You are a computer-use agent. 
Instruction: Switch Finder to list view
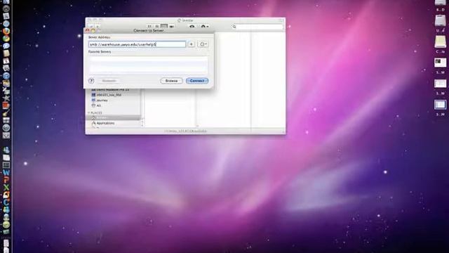(x=156, y=26)
